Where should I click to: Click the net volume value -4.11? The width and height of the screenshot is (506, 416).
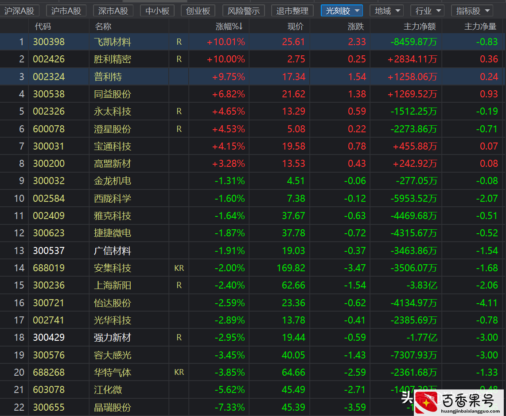coord(487,303)
